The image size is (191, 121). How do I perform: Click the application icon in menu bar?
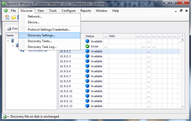(6, 11)
